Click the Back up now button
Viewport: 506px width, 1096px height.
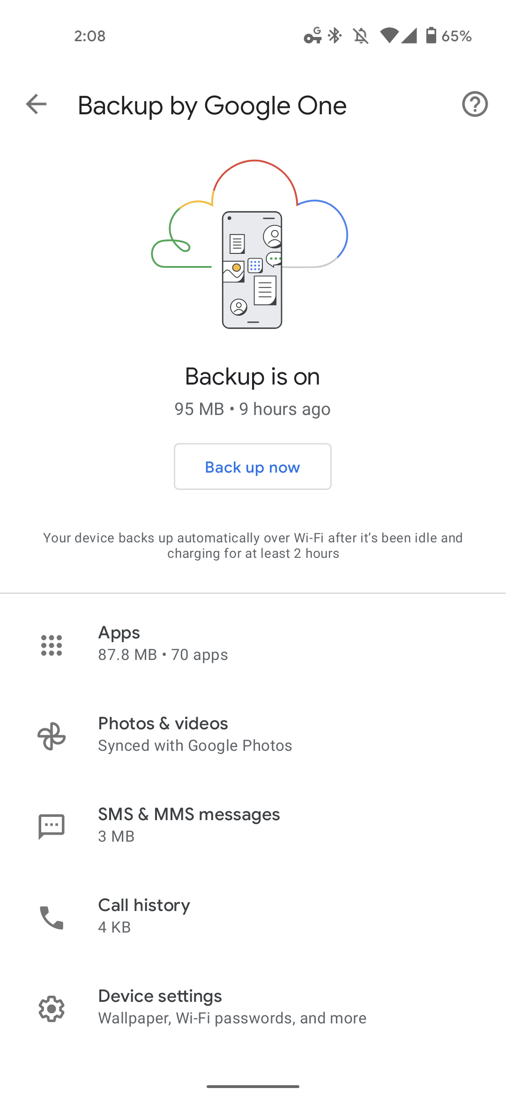(x=253, y=467)
